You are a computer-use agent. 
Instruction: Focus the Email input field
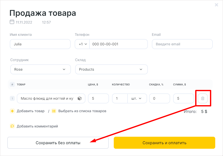[x=182, y=44]
